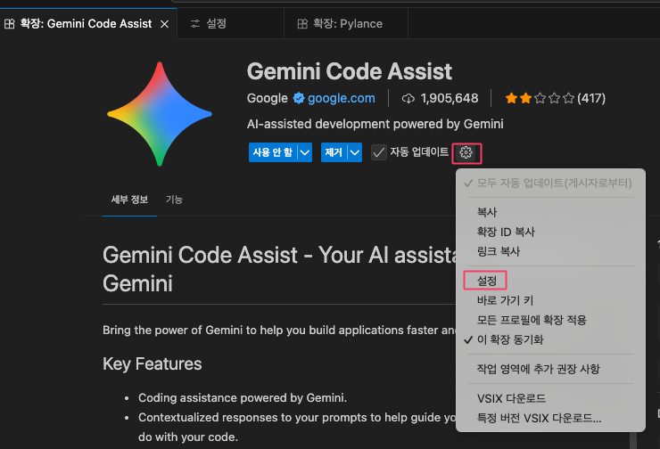Select 바로 가기 키 menu item
Viewport: 660px width, 449px height.
click(x=550, y=300)
